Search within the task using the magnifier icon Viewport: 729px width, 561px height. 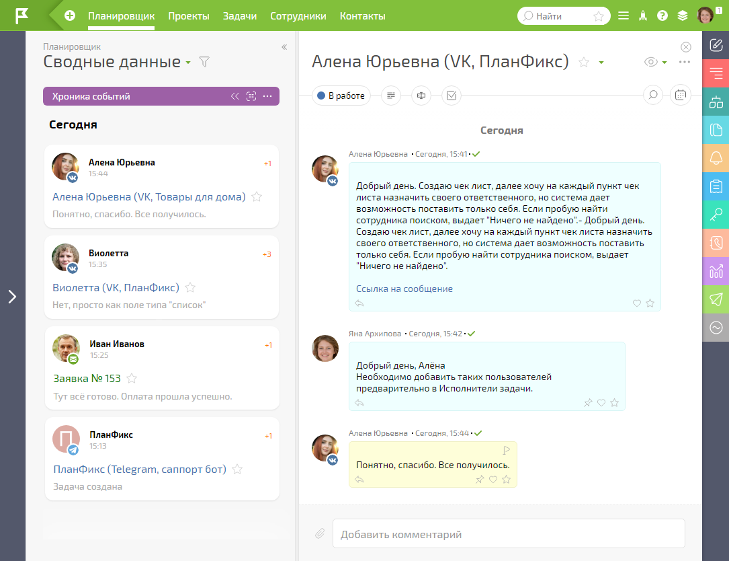pos(653,95)
